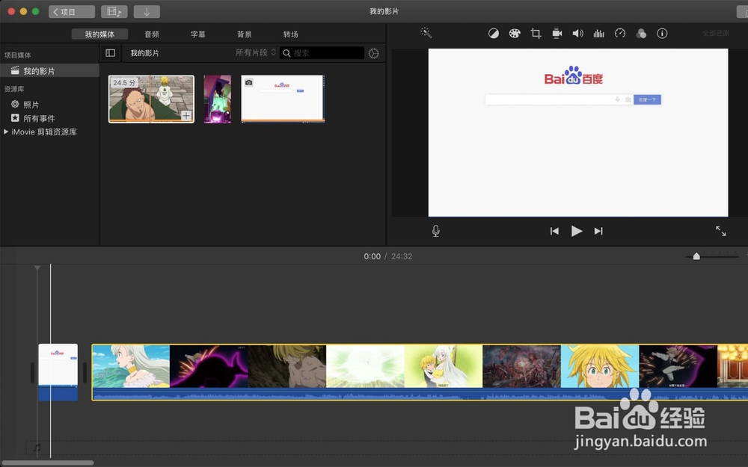
Task: Click the 24:32 total duration text
Action: pyautogui.click(x=402, y=256)
